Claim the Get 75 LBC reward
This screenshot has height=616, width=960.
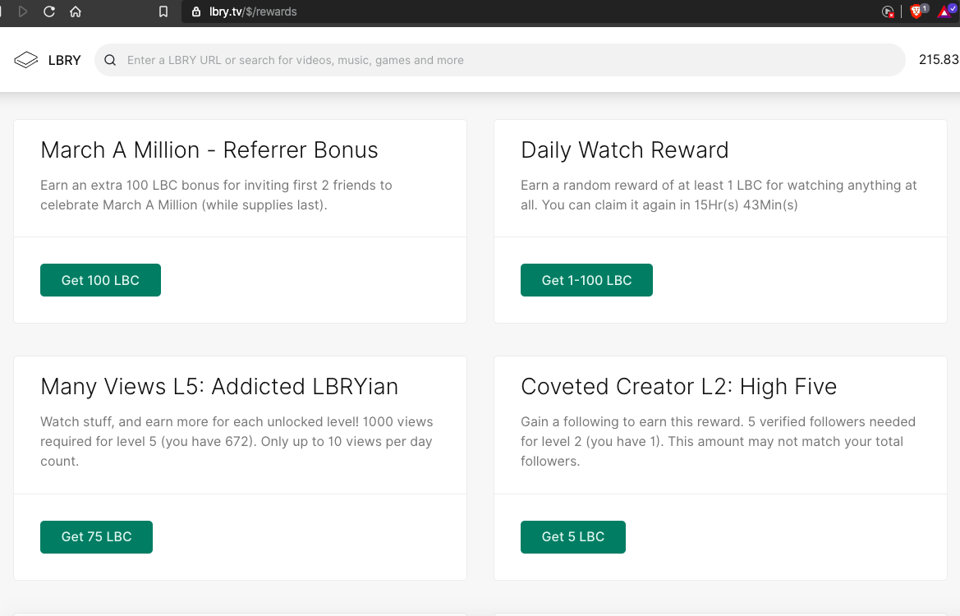coord(96,537)
